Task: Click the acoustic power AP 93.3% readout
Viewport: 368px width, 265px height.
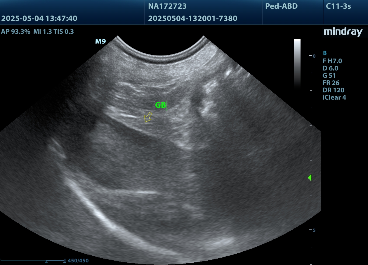Action: [x=16, y=31]
